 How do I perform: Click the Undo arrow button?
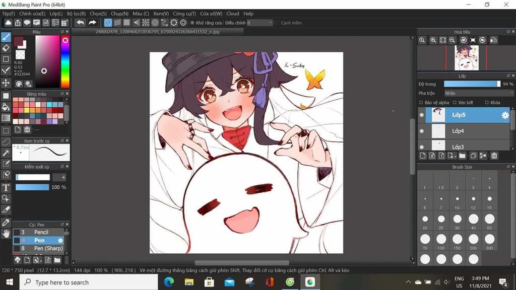click(x=81, y=22)
